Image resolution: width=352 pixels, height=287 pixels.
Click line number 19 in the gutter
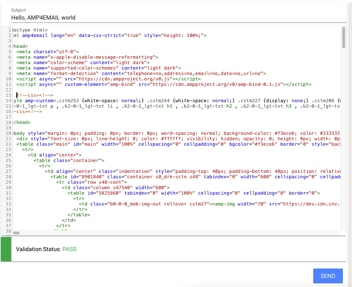[x=8, y=128]
